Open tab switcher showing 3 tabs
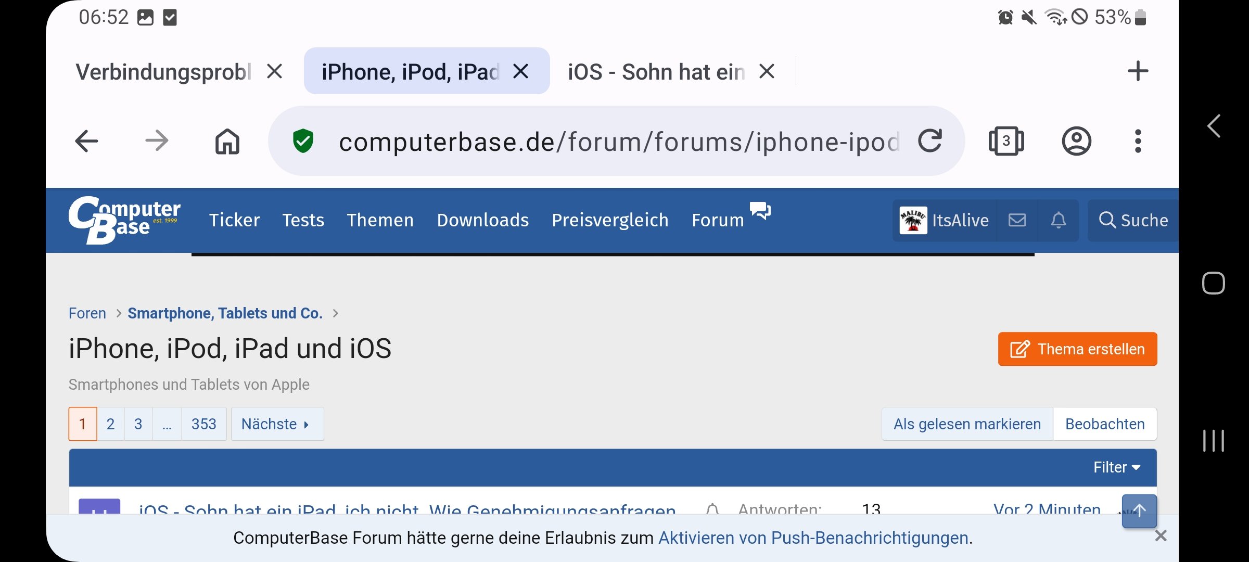Viewport: 1249px width, 562px height. coord(1006,141)
